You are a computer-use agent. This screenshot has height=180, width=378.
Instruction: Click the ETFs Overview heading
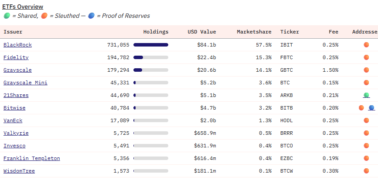point(23,7)
